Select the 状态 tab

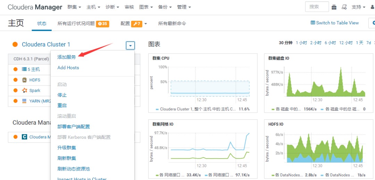tap(42, 23)
